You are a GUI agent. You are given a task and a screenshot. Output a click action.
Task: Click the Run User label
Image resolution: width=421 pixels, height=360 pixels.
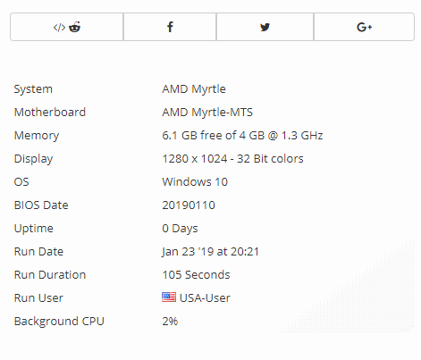coord(38,298)
